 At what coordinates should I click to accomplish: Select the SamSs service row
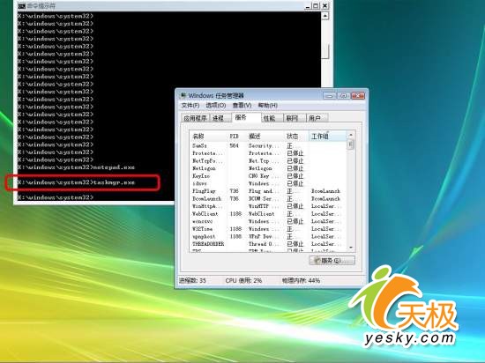(x=268, y=145)
